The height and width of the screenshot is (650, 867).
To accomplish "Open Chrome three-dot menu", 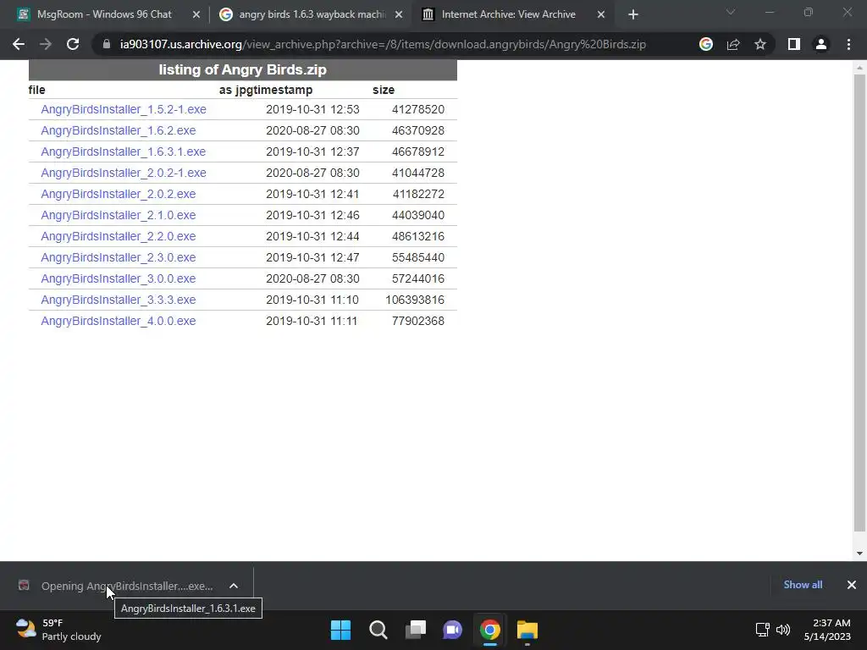I will [848, 44].
